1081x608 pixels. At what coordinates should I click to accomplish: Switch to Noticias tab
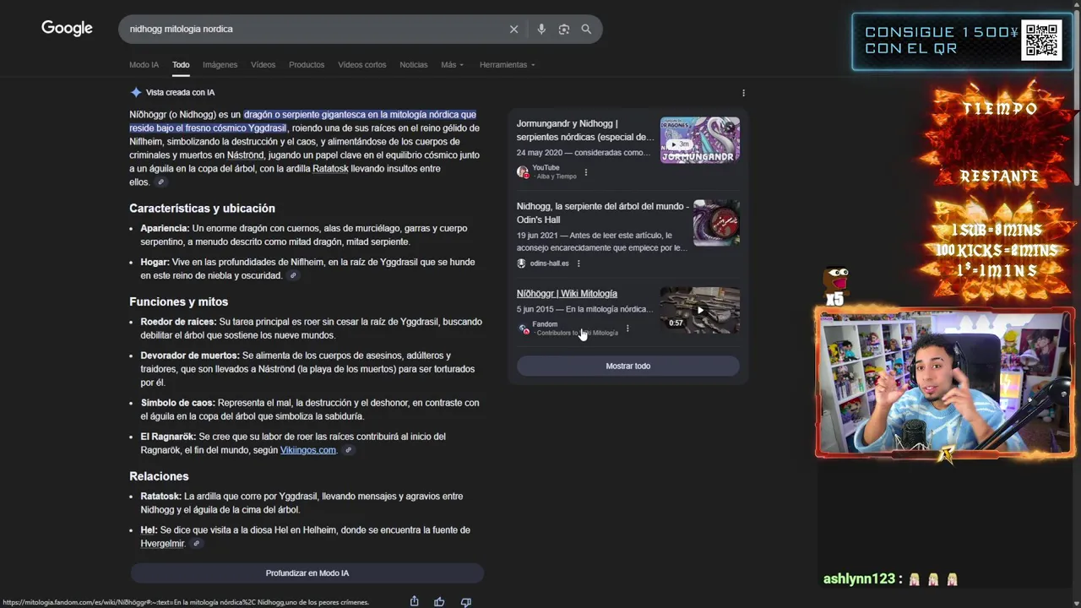pos(414,65)
